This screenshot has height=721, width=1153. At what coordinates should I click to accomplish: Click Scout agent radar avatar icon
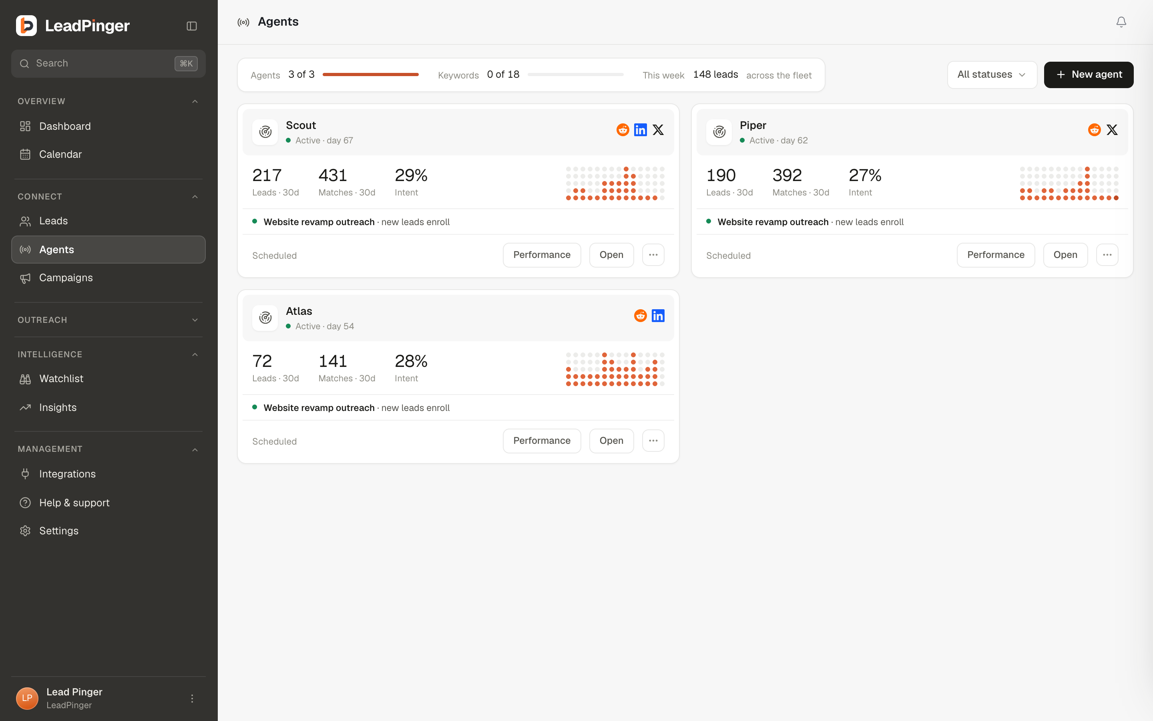pos(265,132)
